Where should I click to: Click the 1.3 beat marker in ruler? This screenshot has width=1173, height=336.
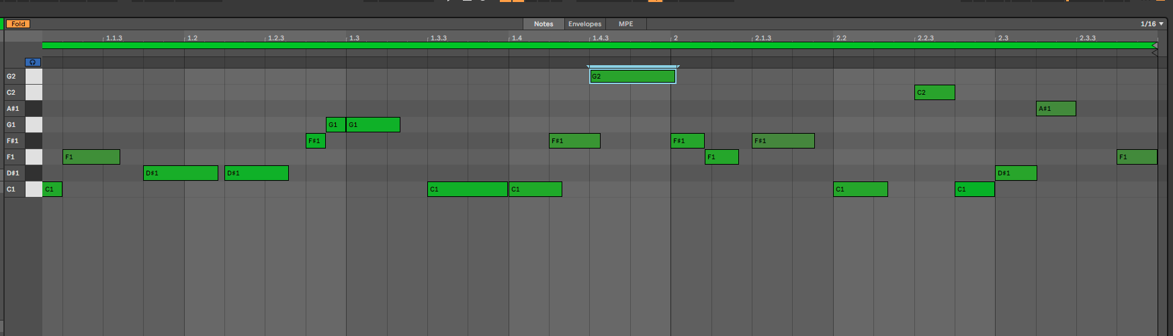tap(353, 38)
